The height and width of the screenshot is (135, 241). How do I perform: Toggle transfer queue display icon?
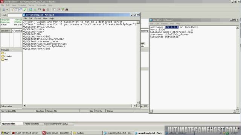click(x=25, y=10)
